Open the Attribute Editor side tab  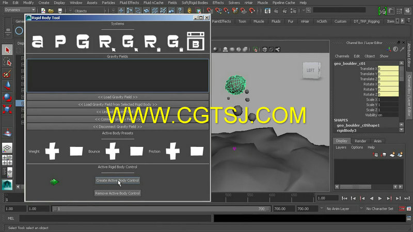(409, 55)
